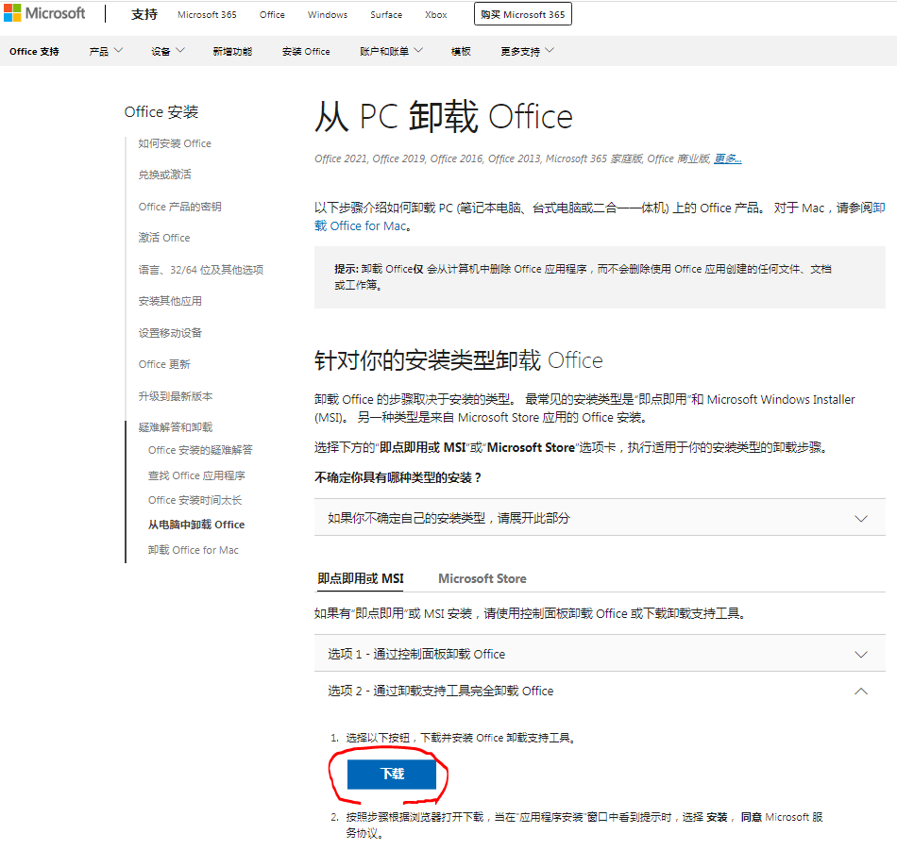Click the 更多... link under the title
Image resolution: width=897 pixels, height=850 pixels.
[x=728, y=158]
